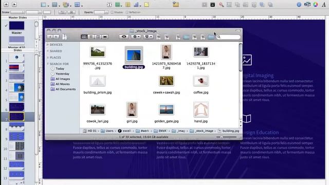
Task: Open the Media browser icon
Action: [307, 5]
